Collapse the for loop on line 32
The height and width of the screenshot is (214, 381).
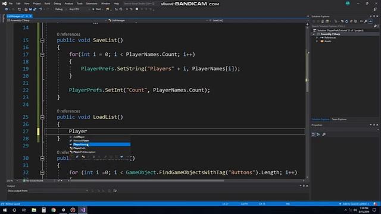point(42,172)
